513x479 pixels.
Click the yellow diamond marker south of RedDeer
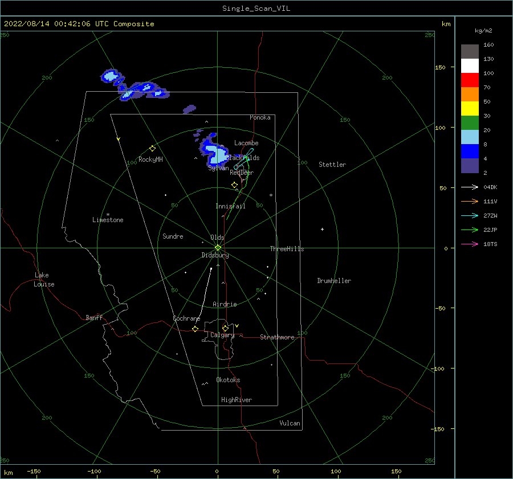234,185
